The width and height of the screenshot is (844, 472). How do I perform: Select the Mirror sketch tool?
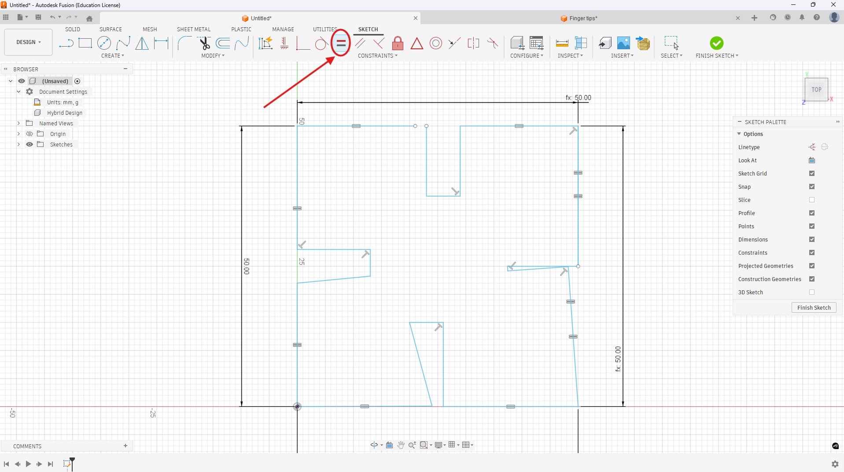(x=142, y=43)
